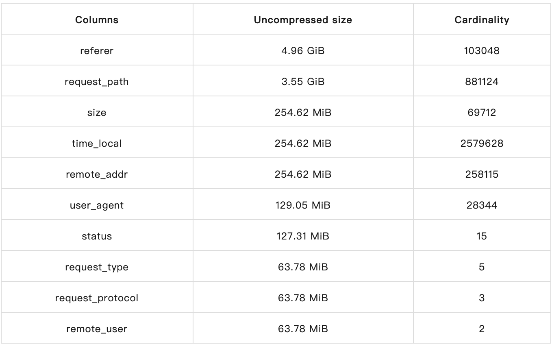Click the 3.55 GiB size value
The height and width of the screenshot is (344, 552).
click(303, 82)
